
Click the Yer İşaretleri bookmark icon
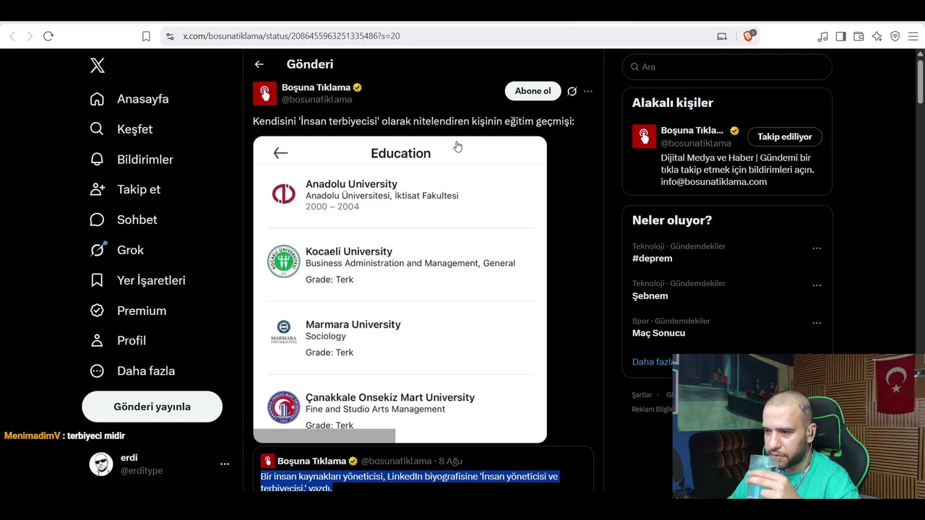[x=97, y=280]
